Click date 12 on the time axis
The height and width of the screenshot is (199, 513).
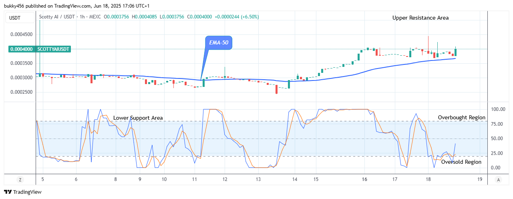[x=225, y=180]
